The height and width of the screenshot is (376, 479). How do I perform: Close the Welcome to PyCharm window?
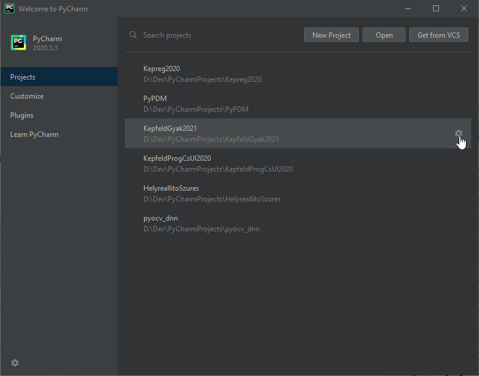coord(463,8)
